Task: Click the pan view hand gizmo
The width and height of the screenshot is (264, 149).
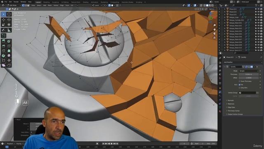Action: (214, 29)
